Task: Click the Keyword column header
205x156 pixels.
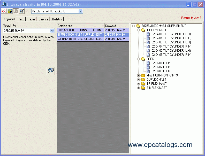Action: pos(117,26)
